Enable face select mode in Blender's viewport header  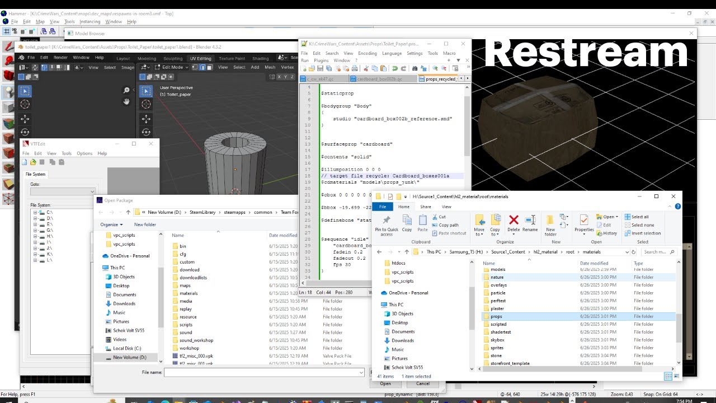point(209,67)
